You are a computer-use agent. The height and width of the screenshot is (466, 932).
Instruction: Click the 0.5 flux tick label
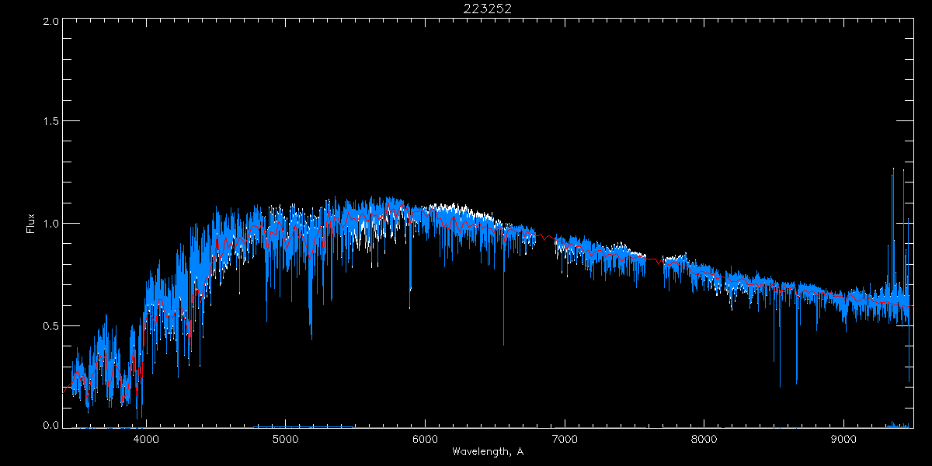[51, 325]
